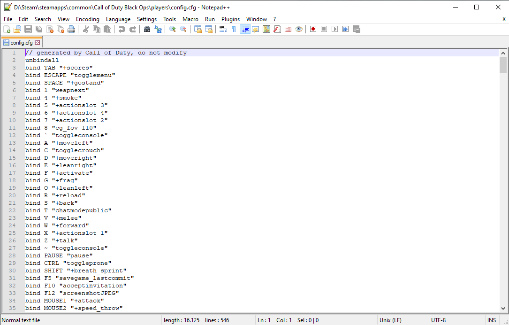Image resolution: width=509 pixels, height=325 pixels.
Task: Click the text "unbindall" on line 2
Action: point(42,60)
